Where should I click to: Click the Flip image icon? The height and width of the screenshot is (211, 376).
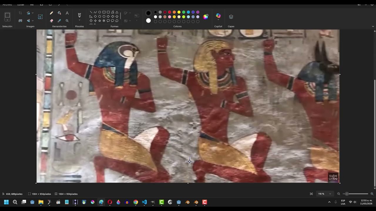[28, 21]
